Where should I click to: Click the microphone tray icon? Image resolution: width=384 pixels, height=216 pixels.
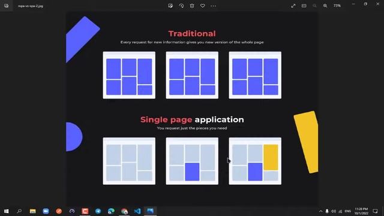[327, 211]
